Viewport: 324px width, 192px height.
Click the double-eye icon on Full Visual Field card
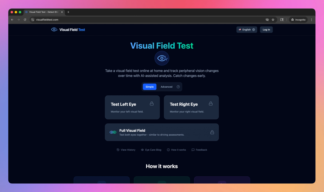(113, 132)
